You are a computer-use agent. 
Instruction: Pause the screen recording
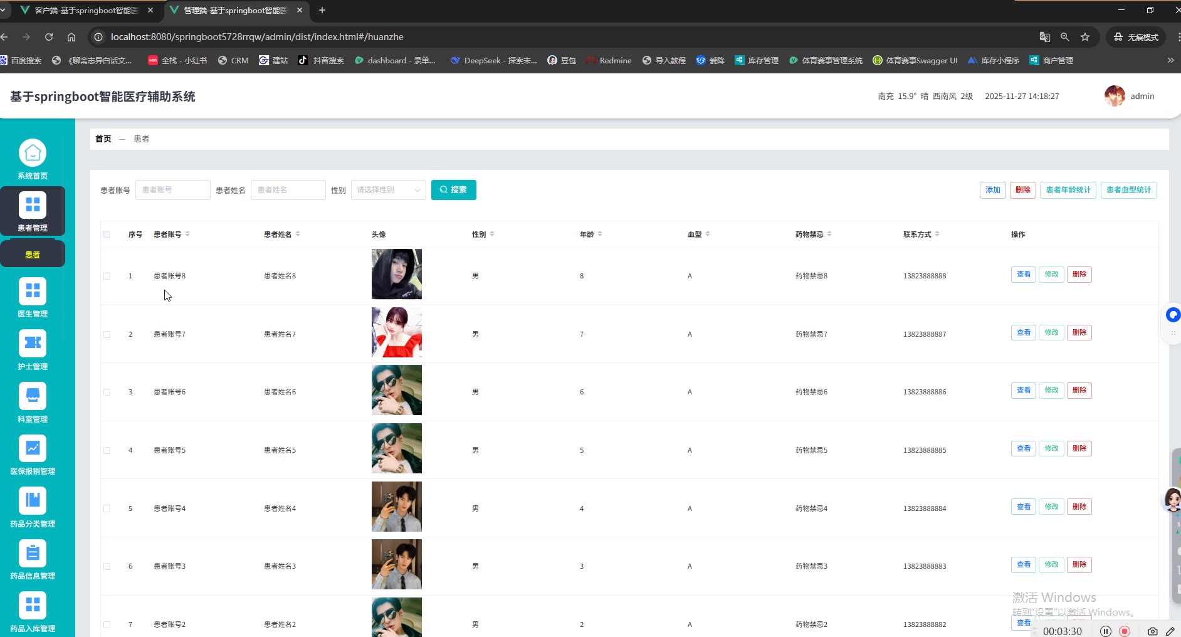click(1106, 631)
